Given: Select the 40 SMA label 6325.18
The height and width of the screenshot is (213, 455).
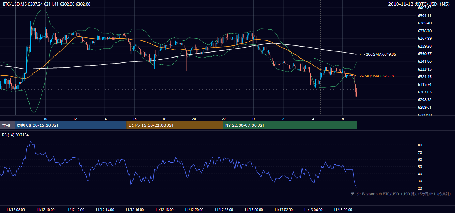Looking at the screenshot, I should pyautogui.click(x=377, y=76).
